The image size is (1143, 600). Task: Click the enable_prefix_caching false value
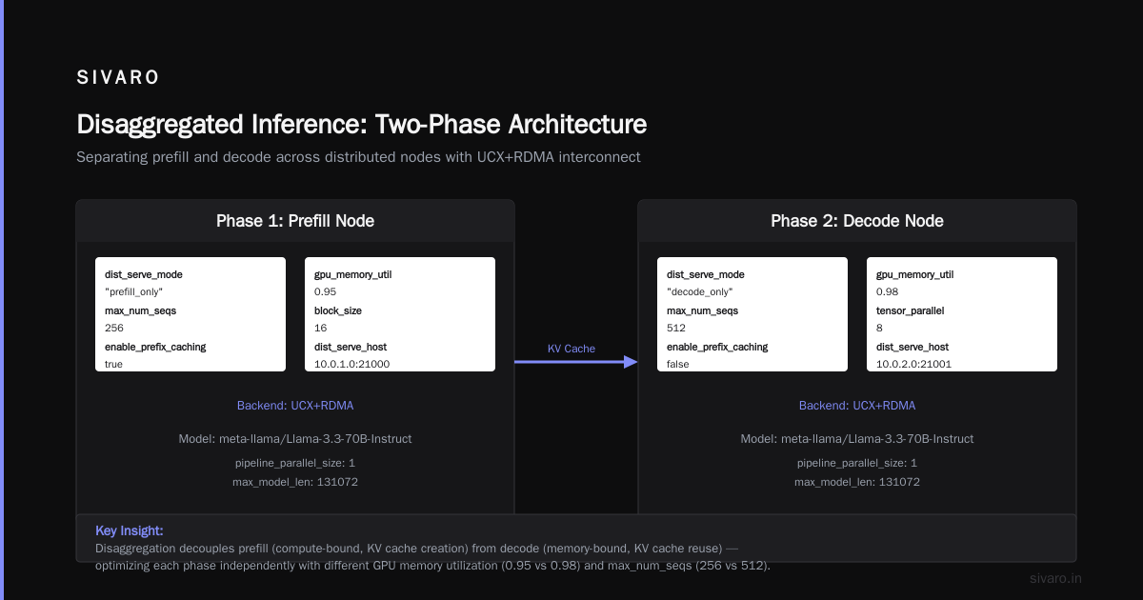click(678, 365)
